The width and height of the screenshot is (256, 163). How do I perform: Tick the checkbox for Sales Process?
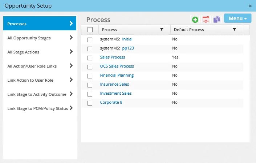pos(90,57)
